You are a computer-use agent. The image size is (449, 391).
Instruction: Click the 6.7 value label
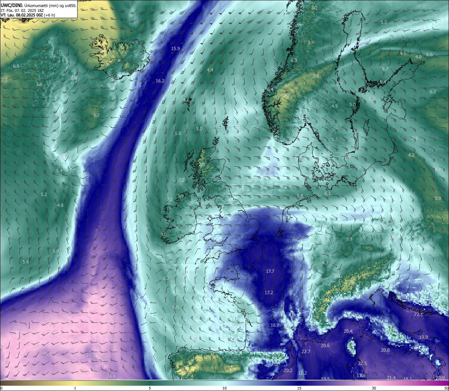pyautogui.click(x=385, y=69)
